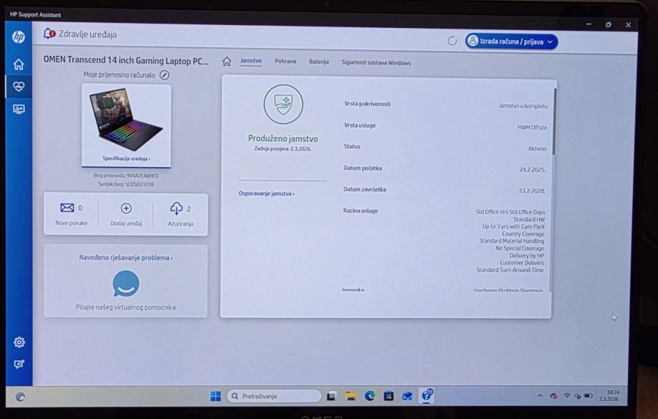
Task: Click the OMEN Transcend 14 device title
Action: click(126, 60)
